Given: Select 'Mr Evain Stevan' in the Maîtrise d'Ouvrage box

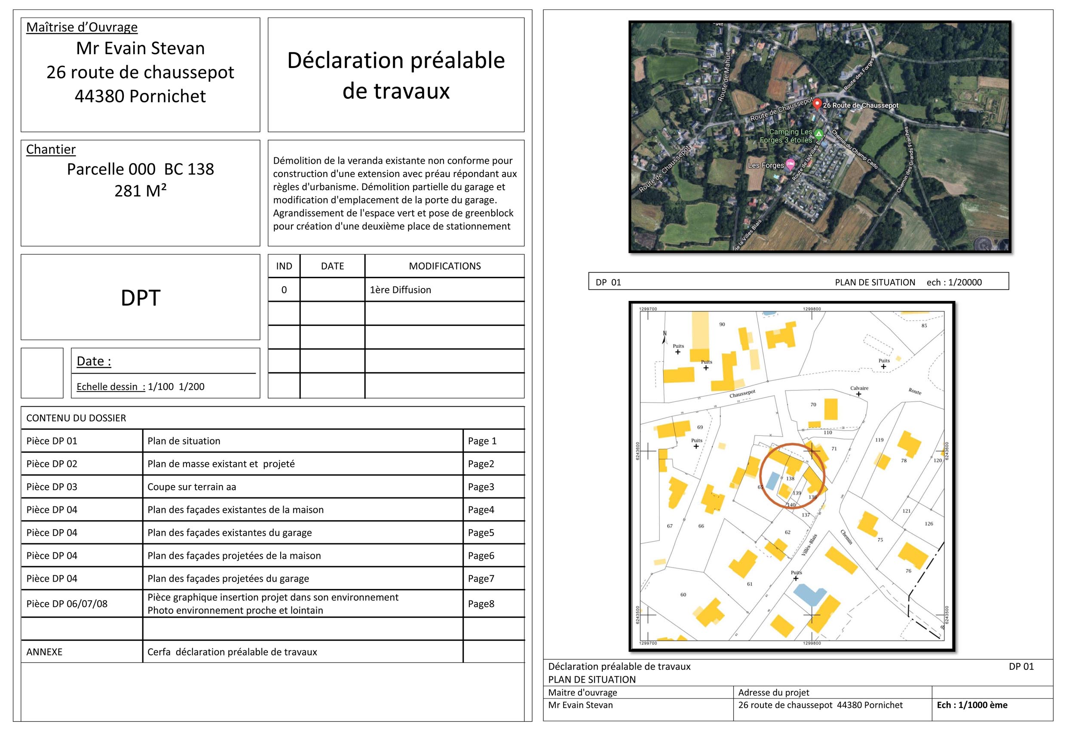Looking at the screenshot, I should [140, 48].
